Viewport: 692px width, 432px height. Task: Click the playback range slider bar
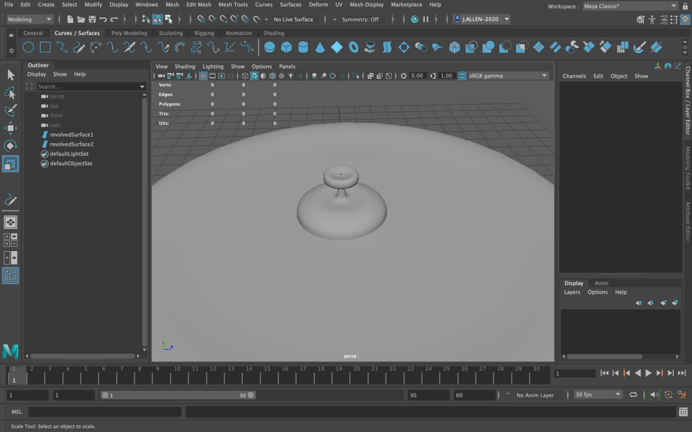[178, 396]
